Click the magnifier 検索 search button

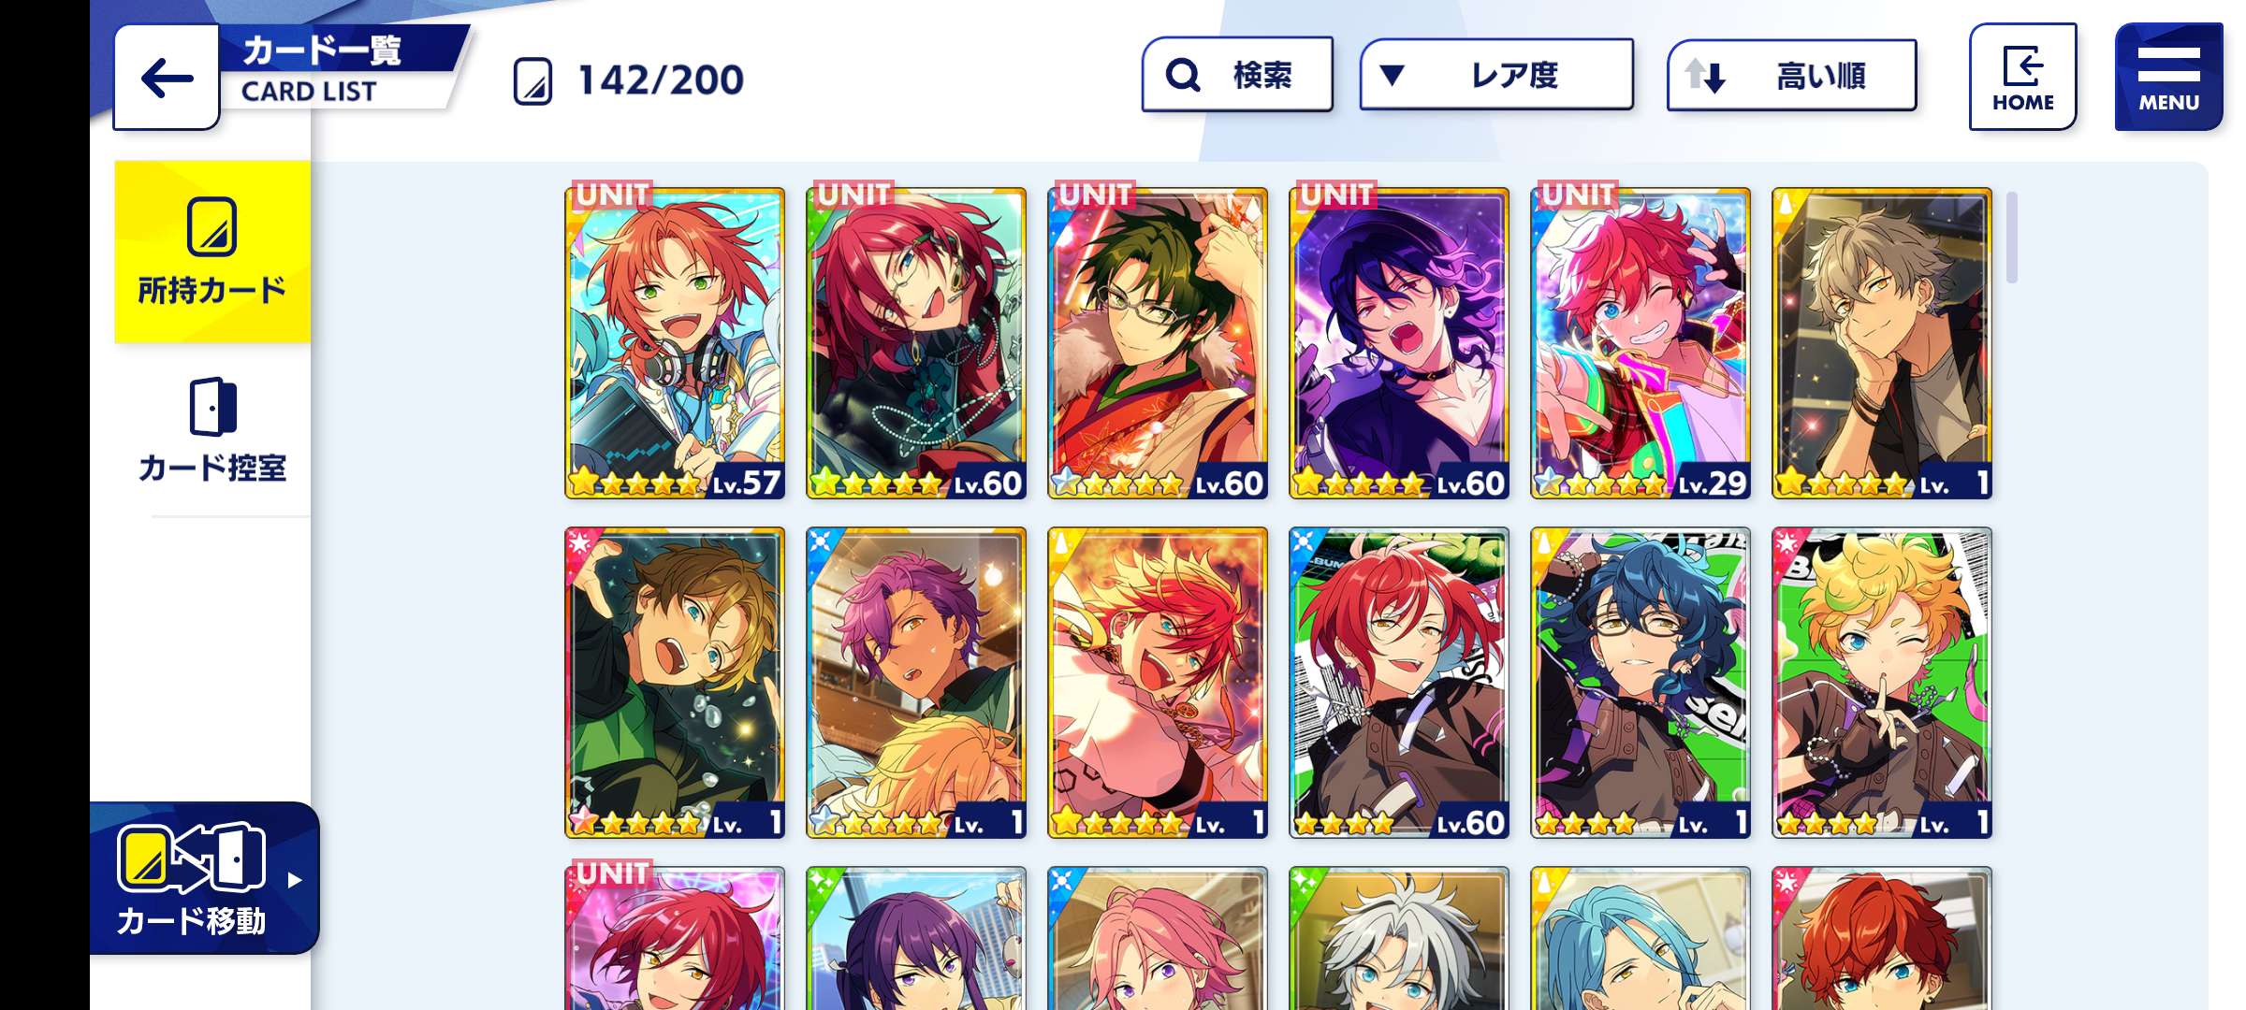coord(1237,75)
